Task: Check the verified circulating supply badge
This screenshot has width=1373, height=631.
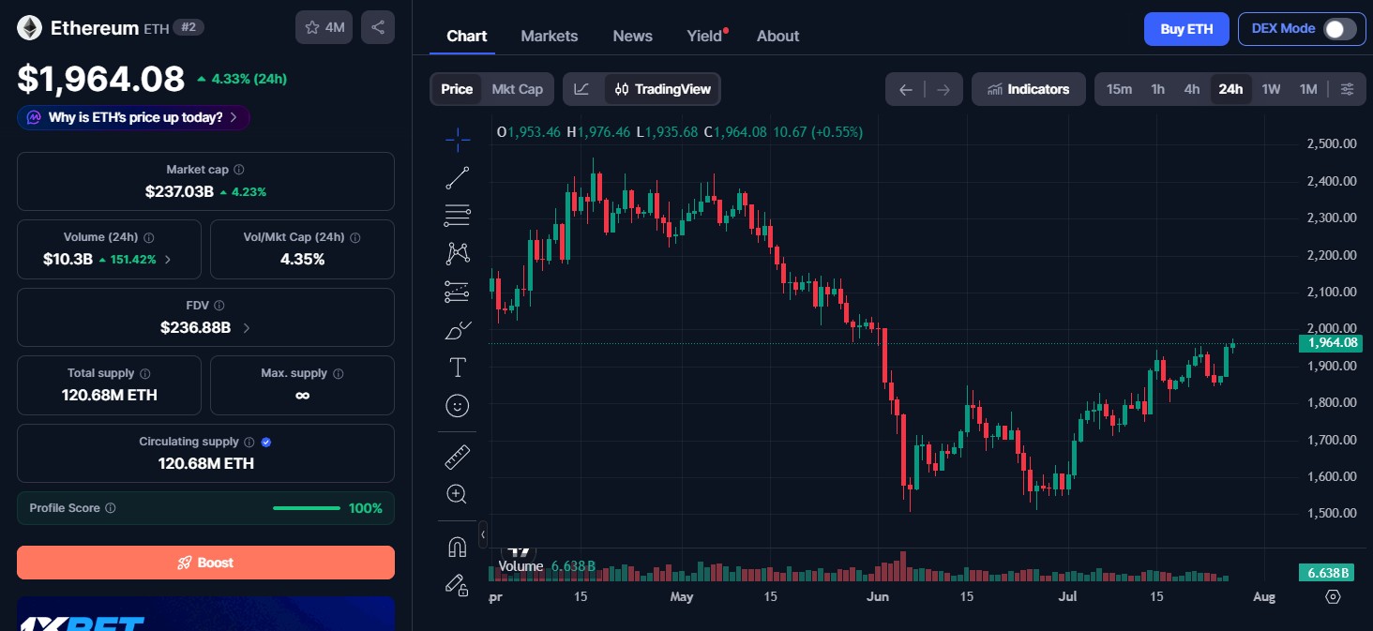Action: (x=266, y=442)
